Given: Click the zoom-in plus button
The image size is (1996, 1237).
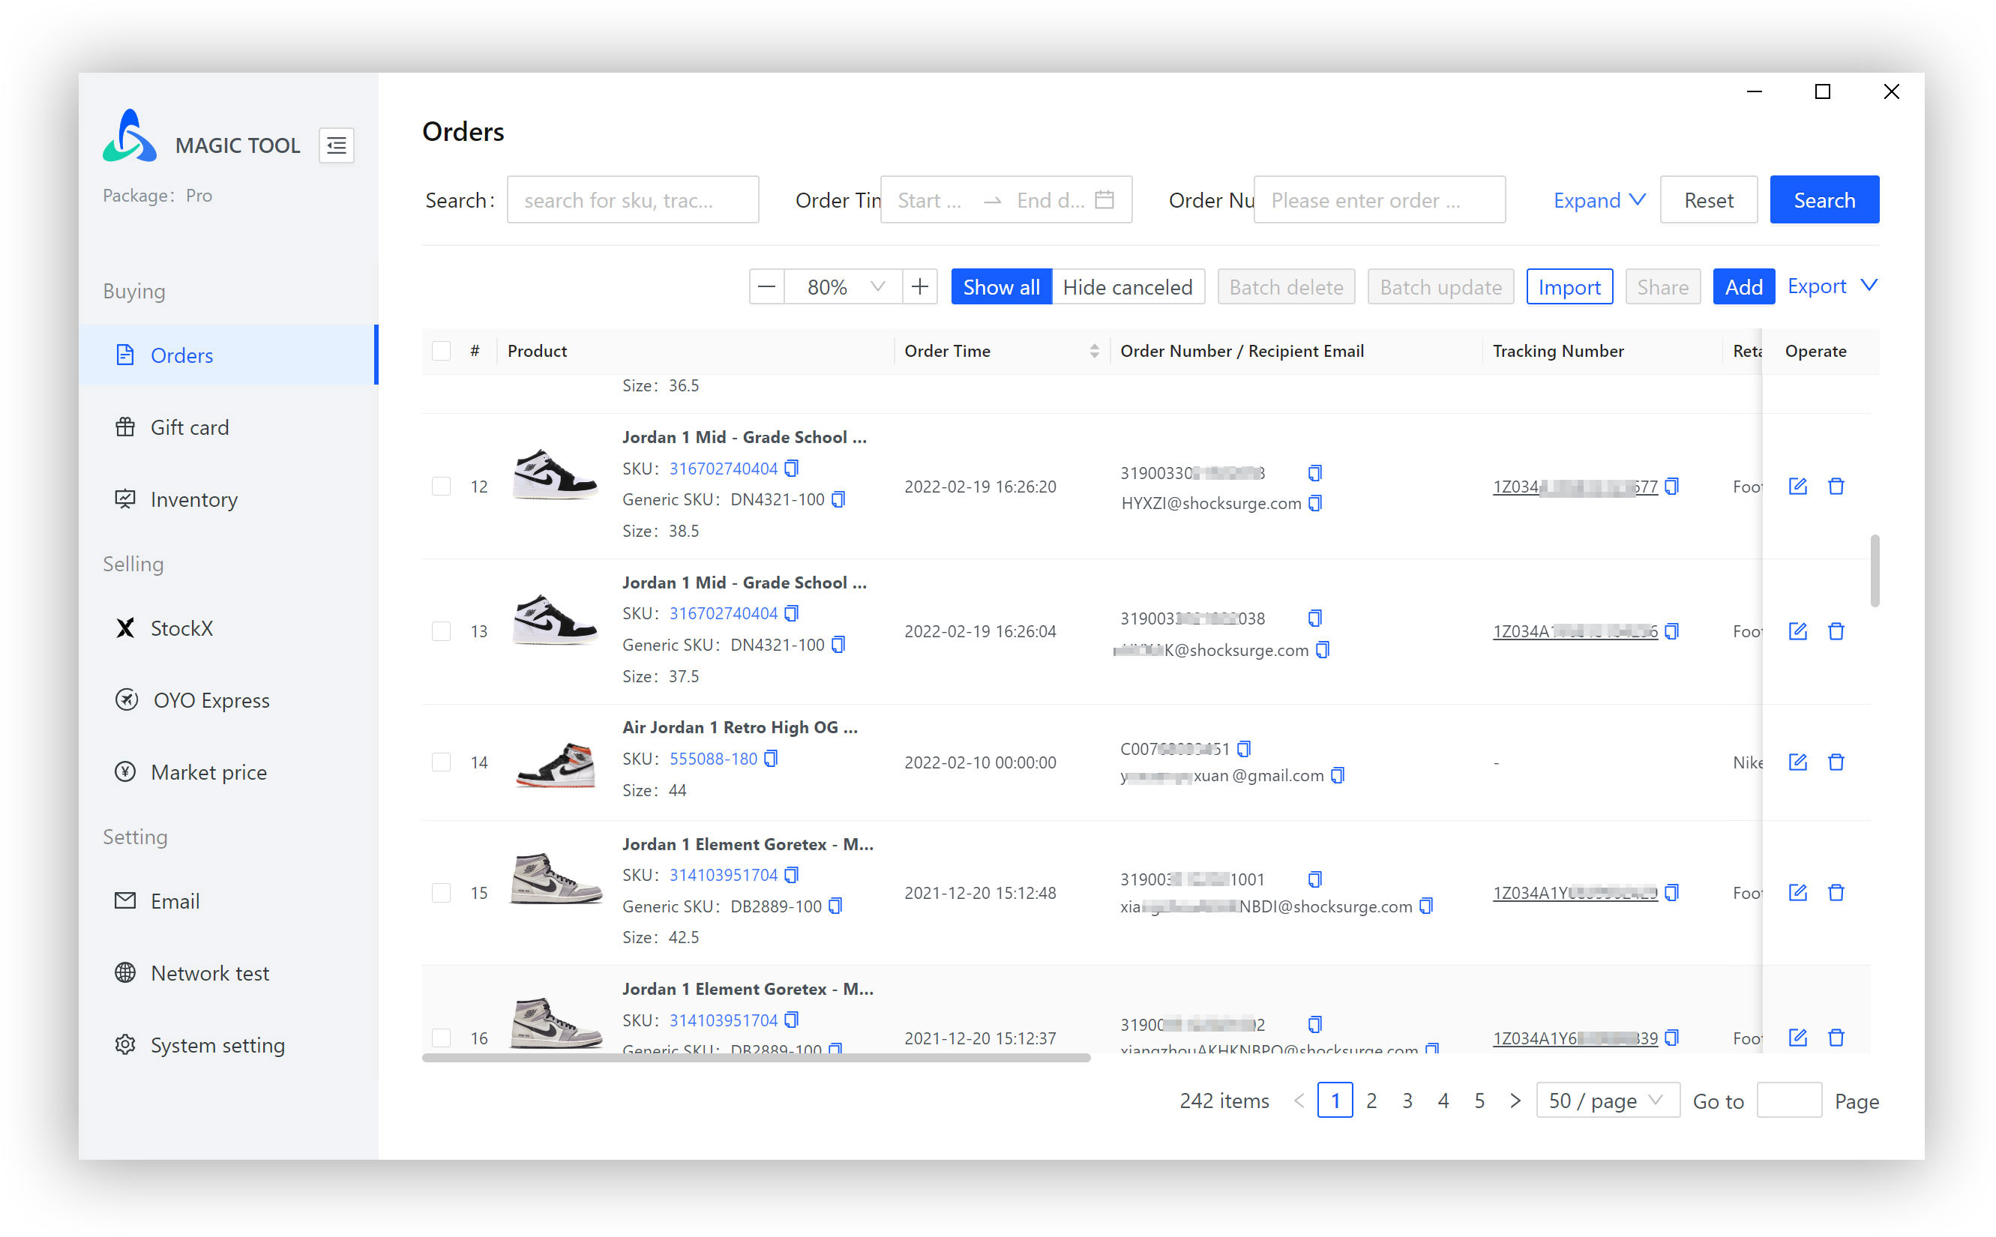Looking at the screenshot, I should point(919,286).
